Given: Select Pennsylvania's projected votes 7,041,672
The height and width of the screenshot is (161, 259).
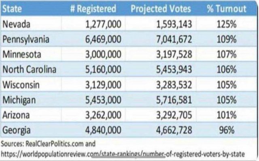Looking at the screenshot, I should point(174,39).
